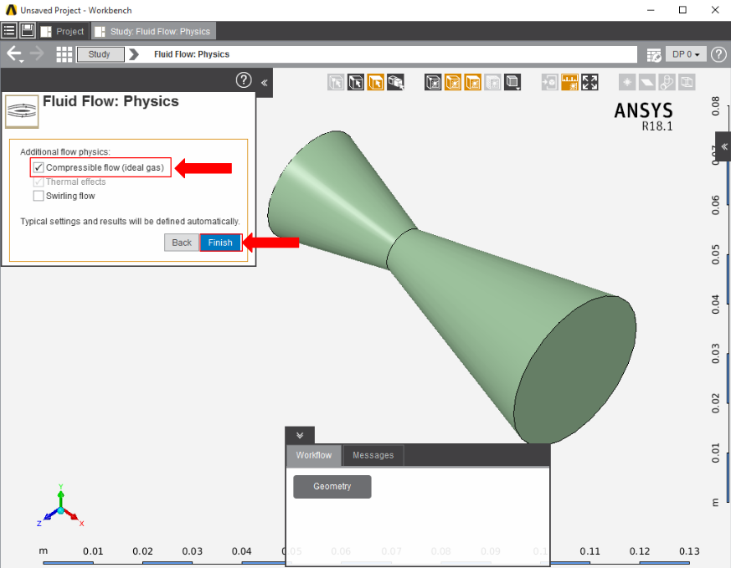Click the Study breadcrumb button
Image resolution: width=731 pixels, height=568 pixels.
click(100, 54)
